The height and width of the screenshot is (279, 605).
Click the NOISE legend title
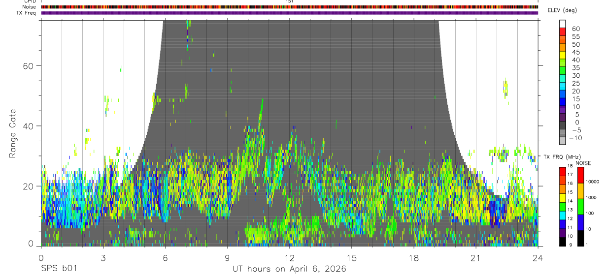583,163
